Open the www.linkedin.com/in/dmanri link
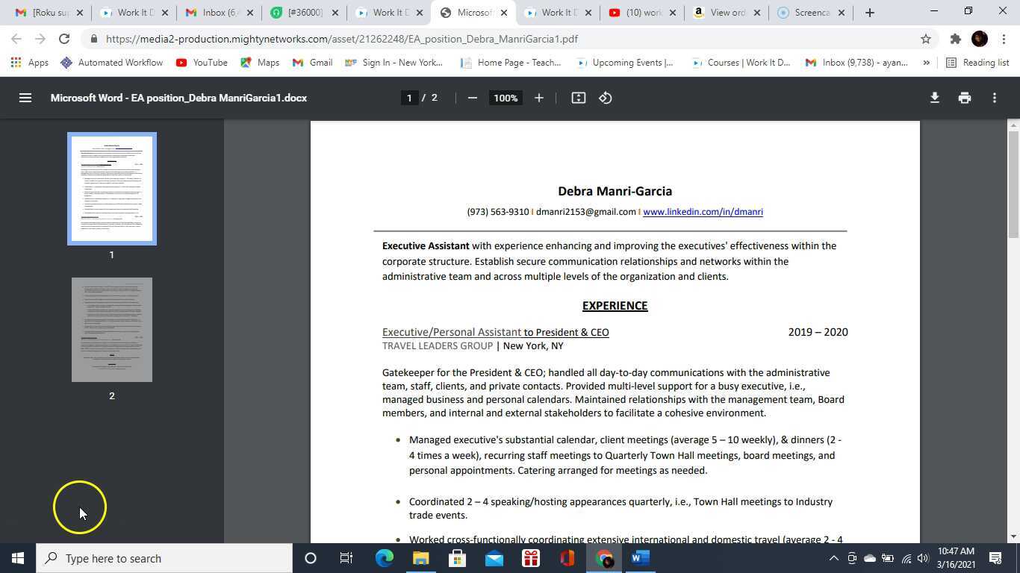1020x573 pixels. click(x=702, y=212)
